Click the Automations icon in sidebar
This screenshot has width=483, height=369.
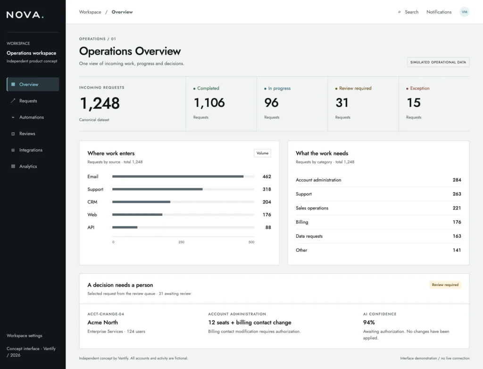tap(13, 117)
